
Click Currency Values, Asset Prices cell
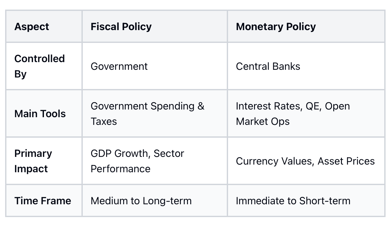[306, 161]
